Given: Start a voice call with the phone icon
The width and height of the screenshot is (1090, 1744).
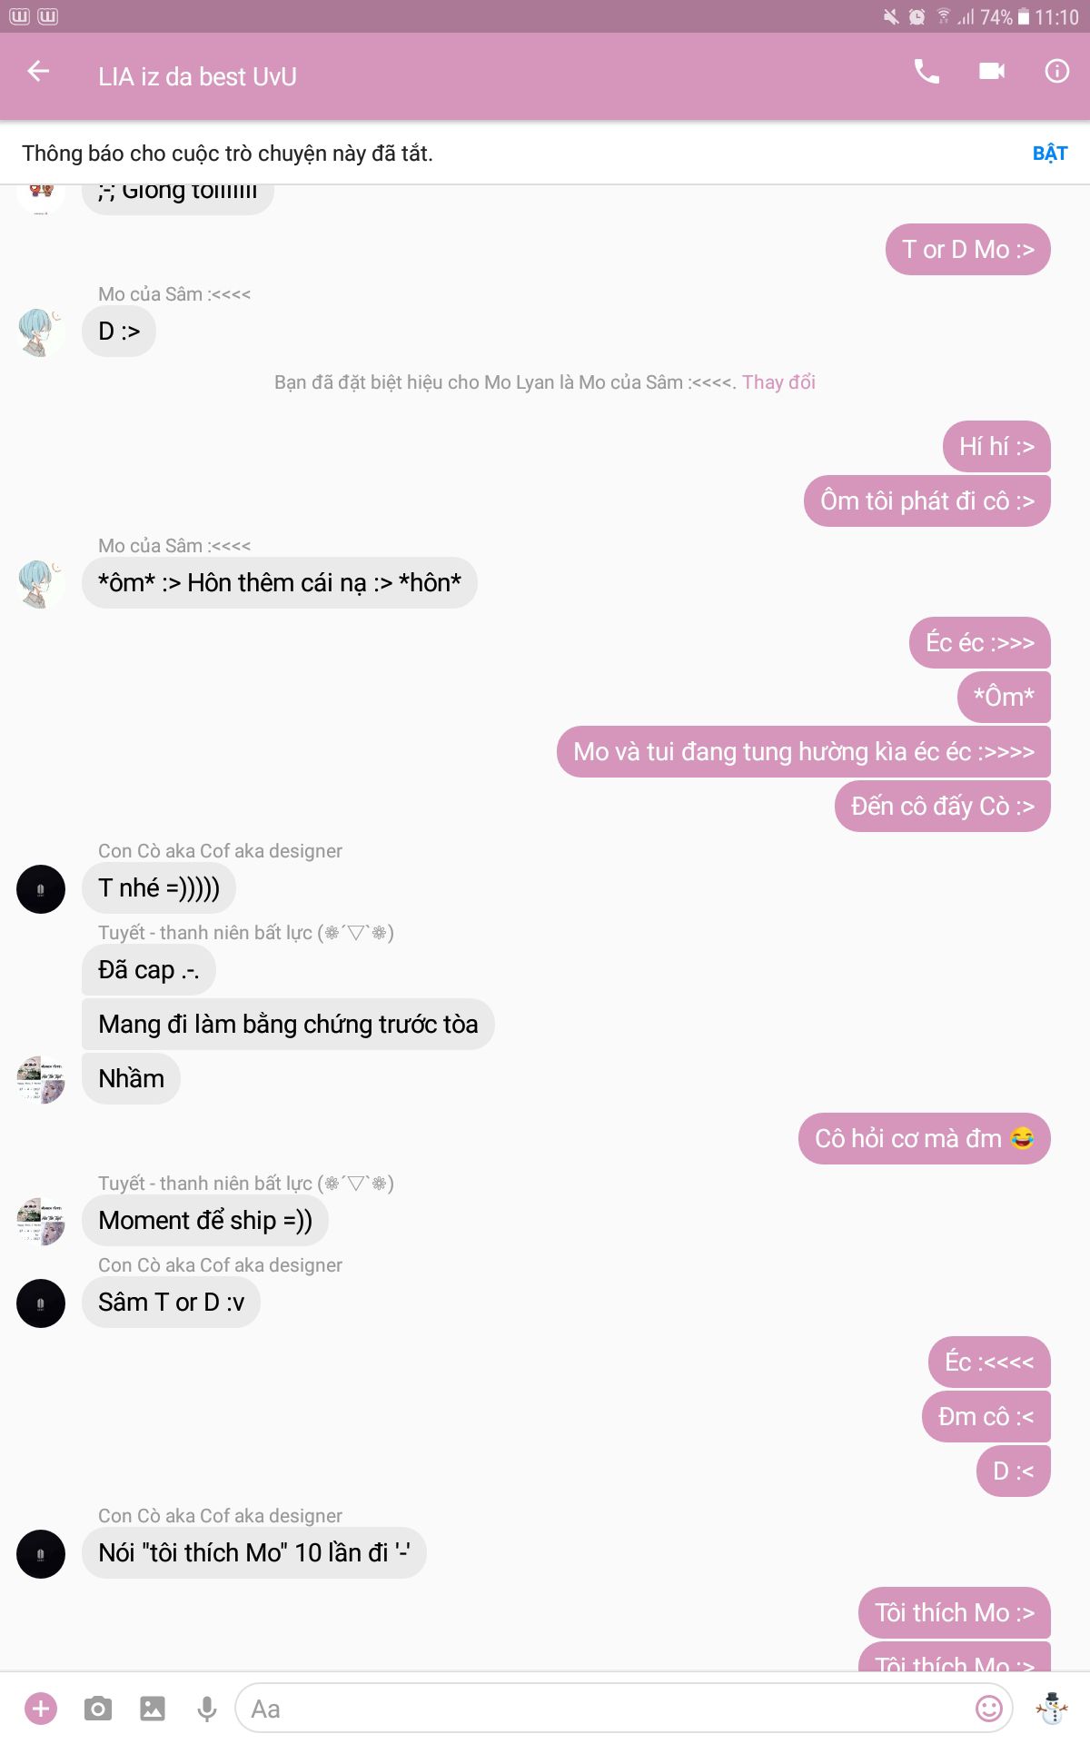Looking at the screenshot, I should 926,71.
